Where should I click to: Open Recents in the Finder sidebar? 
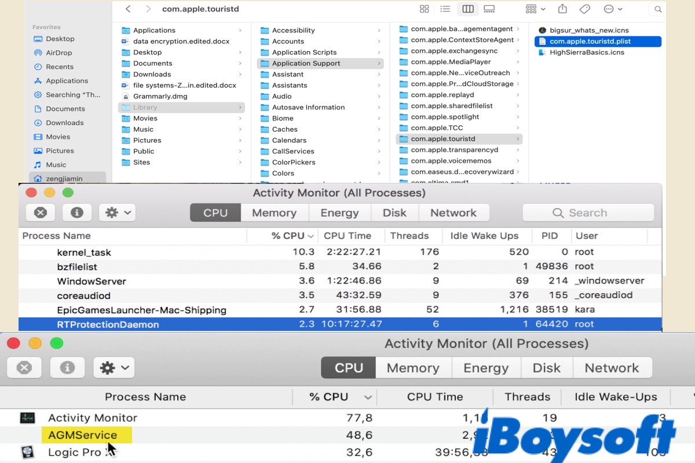[x=60, y=67]
